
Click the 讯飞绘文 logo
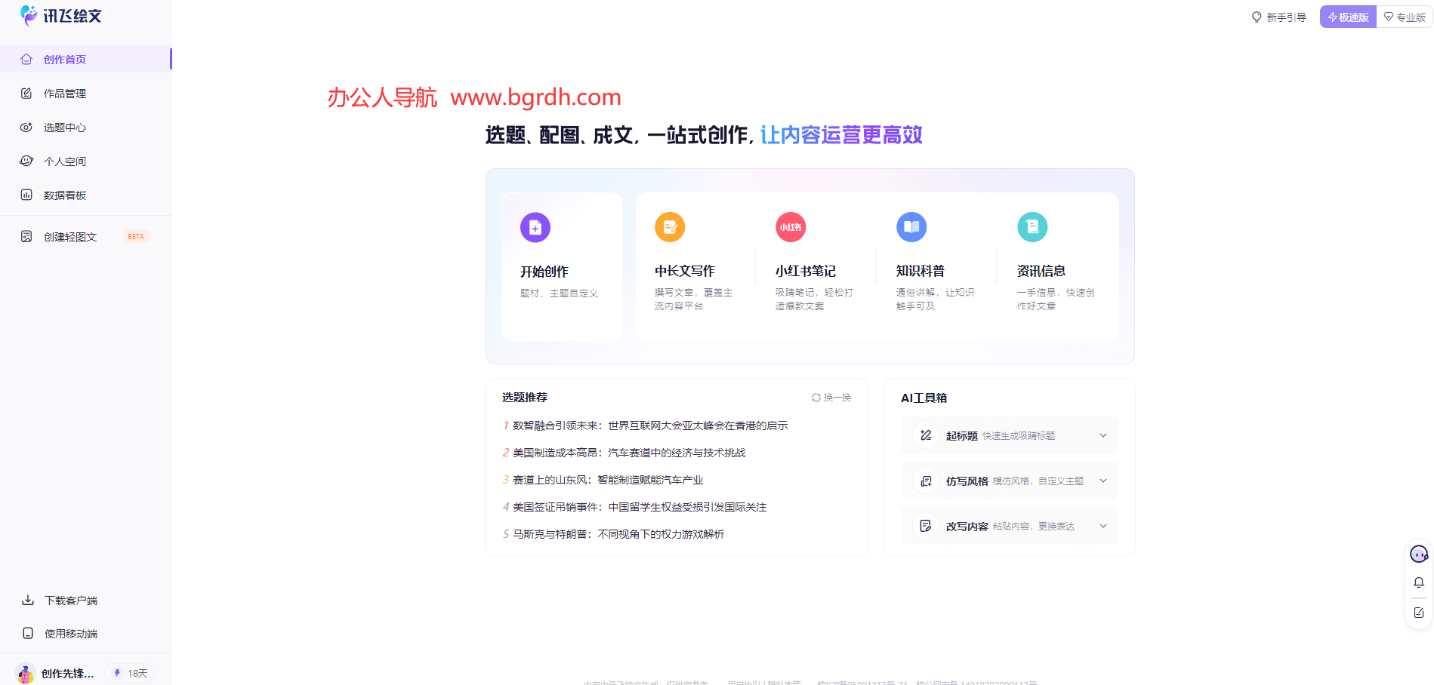tap(60, 15)
